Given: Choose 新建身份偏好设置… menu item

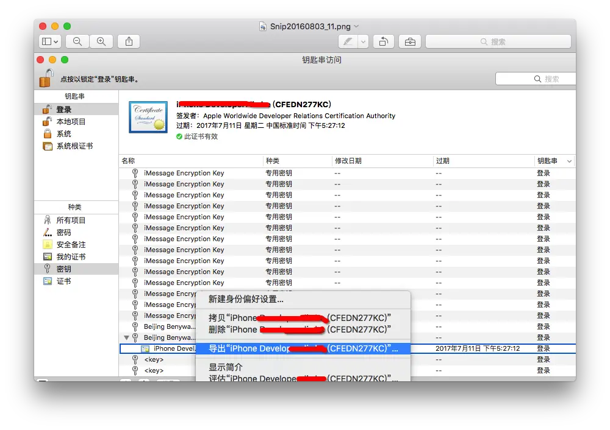Looking at the screenshot, I should (x=303, y=299).
